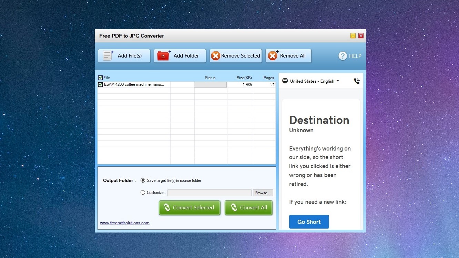Viewport: 459px width, 258px height.
Task: Toggle the File header select-all checkbox
Action: point(101,78)
